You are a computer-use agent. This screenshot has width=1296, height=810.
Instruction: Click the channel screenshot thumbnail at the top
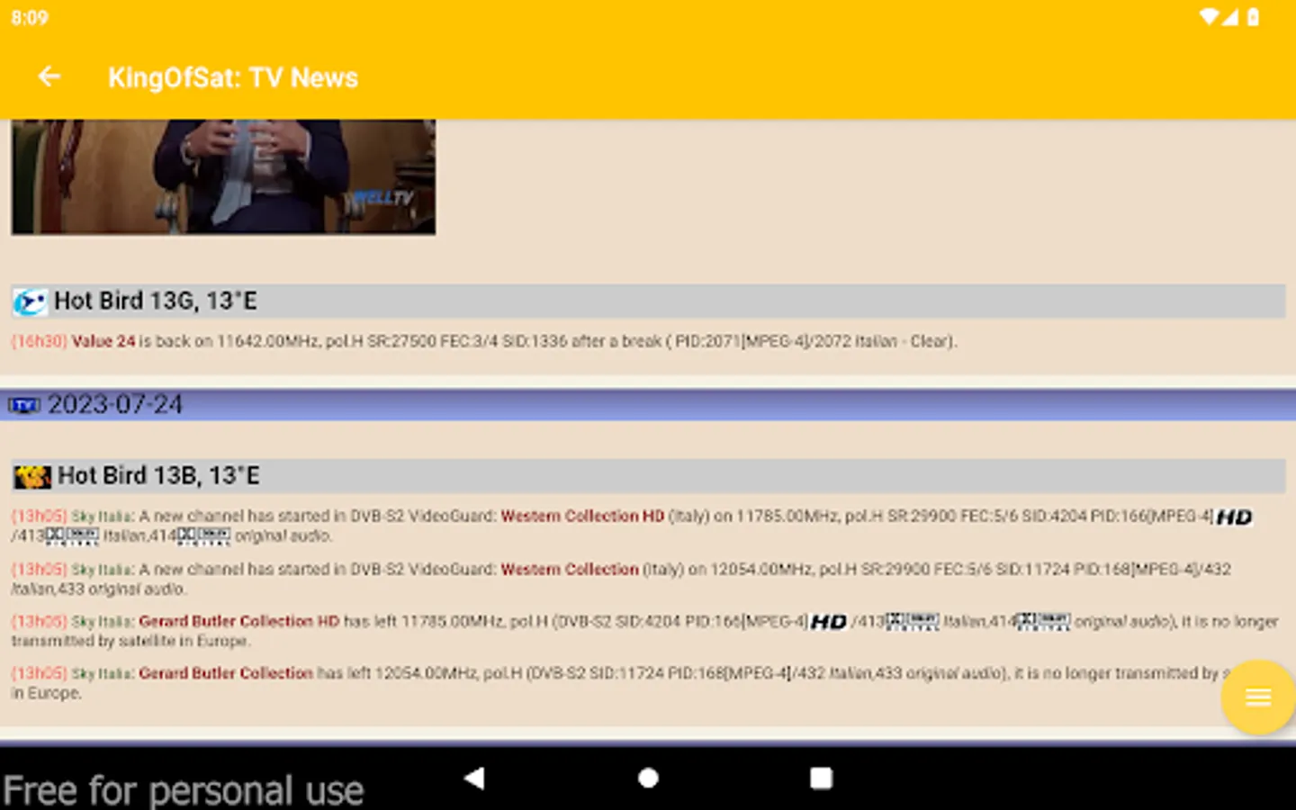[223, 176]
